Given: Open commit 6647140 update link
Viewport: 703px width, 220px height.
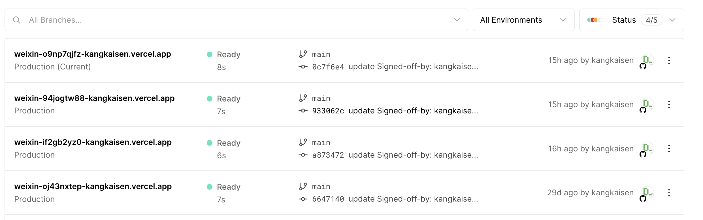Looking at the screenshot, I should click(395, 199).
